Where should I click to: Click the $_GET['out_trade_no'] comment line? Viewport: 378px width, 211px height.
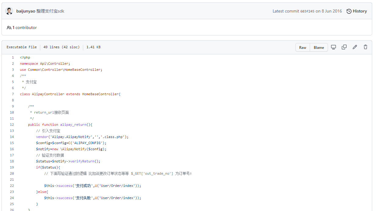point(118,173)
